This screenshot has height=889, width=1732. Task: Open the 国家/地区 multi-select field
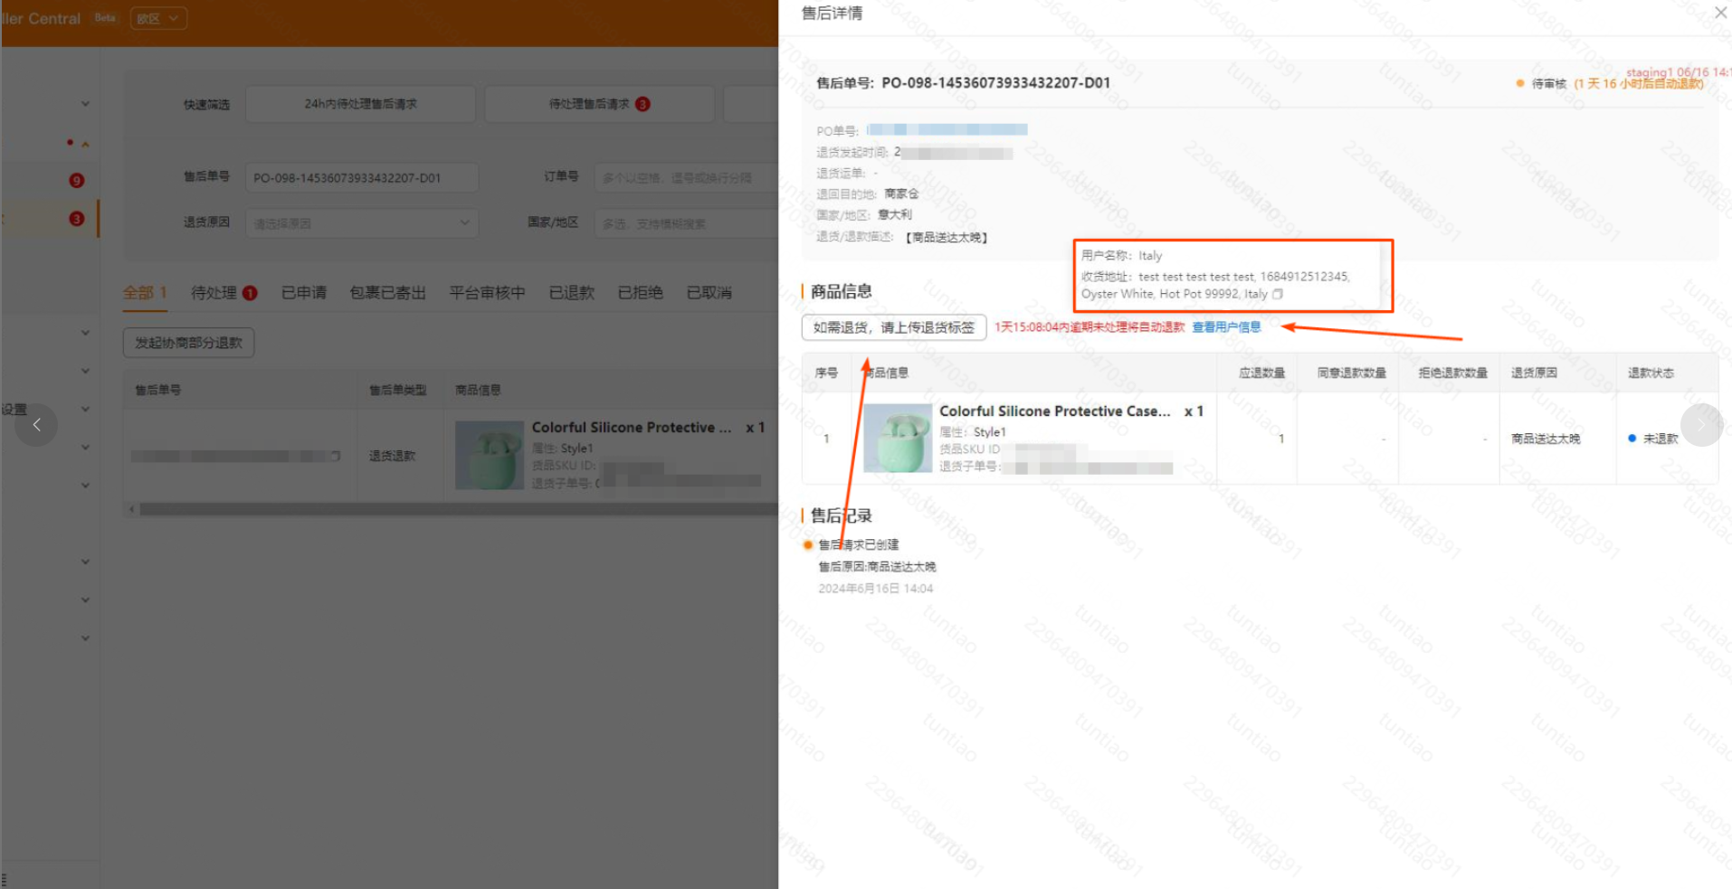tap(686, 222)
